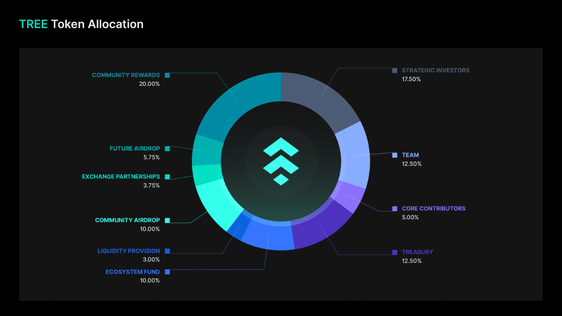Select the TREASURY label
Image resolution: width=562 pixels, height=316 pixels.
point(418,252)
